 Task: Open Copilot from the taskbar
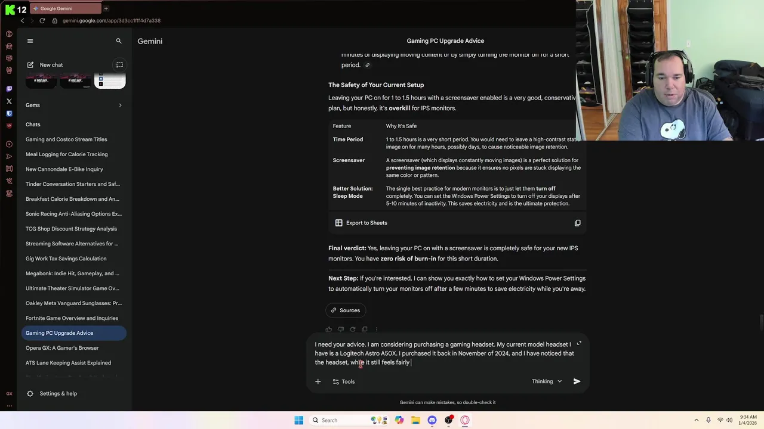click(399, 420)
